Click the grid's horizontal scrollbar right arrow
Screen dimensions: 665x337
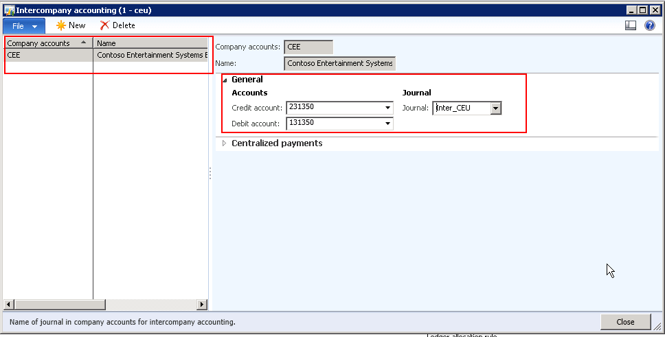(202, 304)
